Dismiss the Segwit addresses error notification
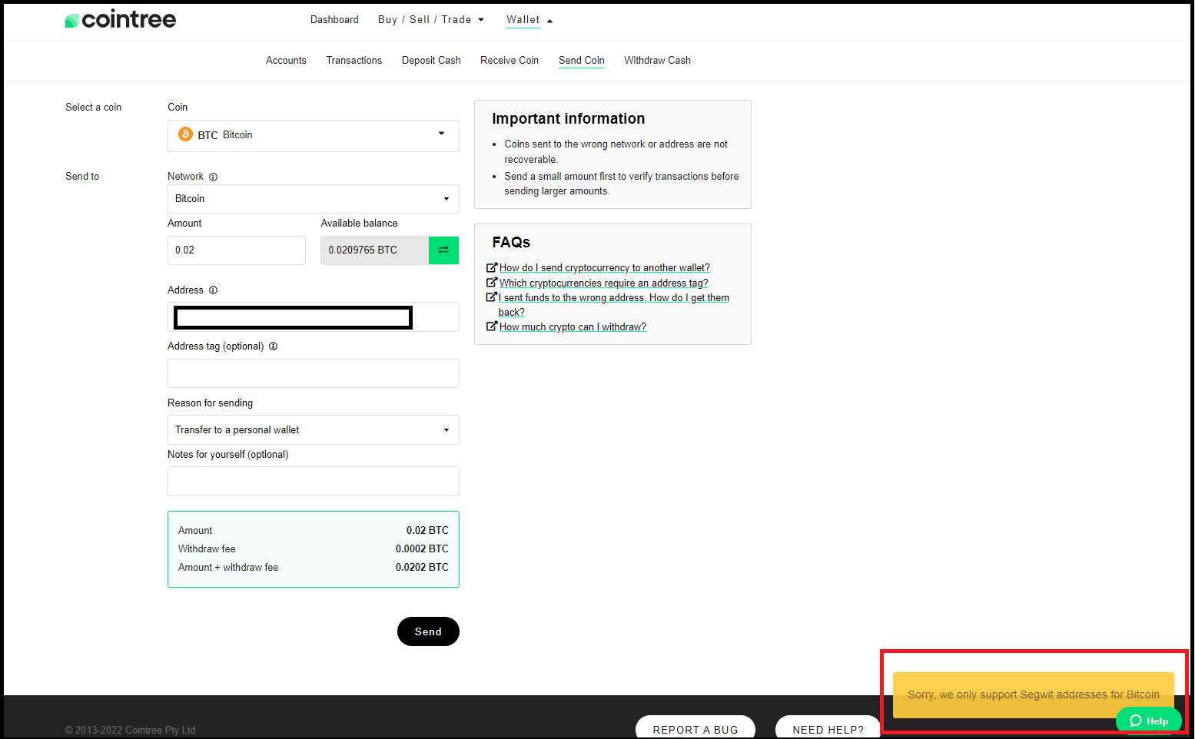Screen dimensions: 1195x739 1034,694
